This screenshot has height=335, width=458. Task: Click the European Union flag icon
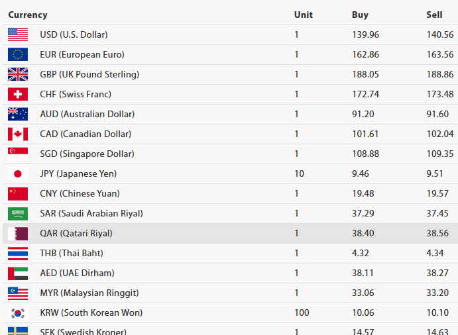pos(18,54)
